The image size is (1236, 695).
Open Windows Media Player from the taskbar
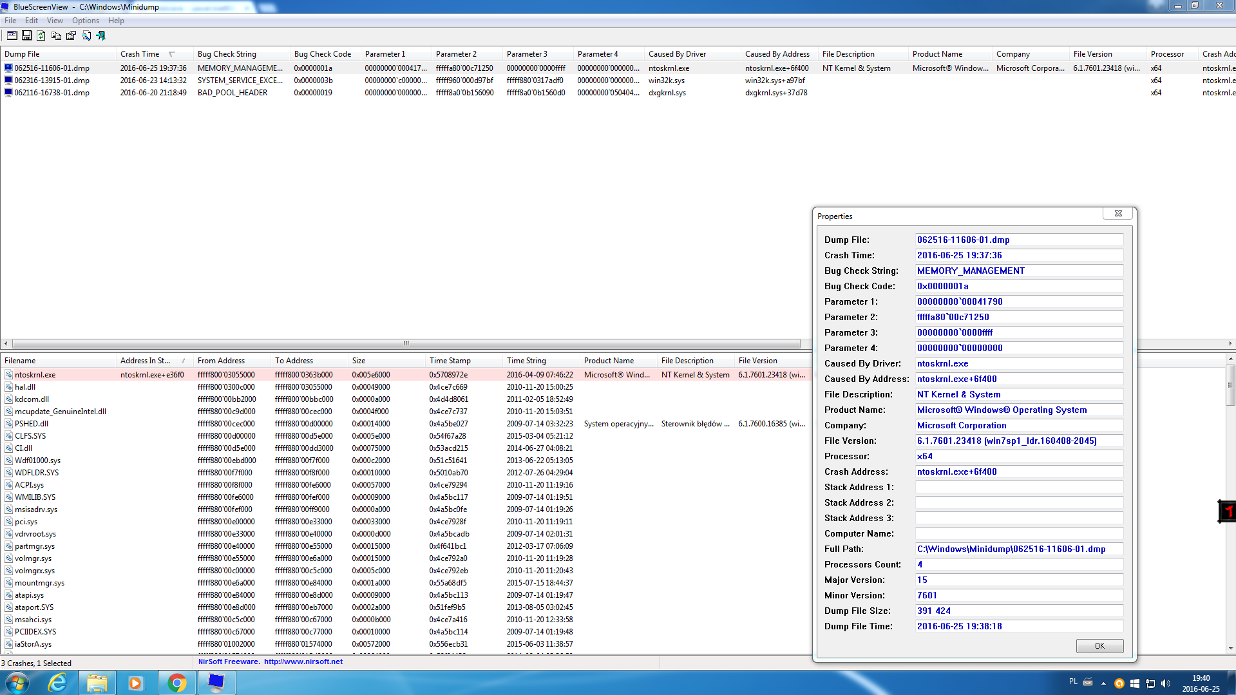(x=135, y=683)
